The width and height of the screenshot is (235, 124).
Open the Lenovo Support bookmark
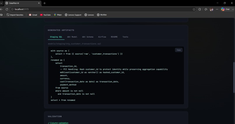[x=73, y=15]
